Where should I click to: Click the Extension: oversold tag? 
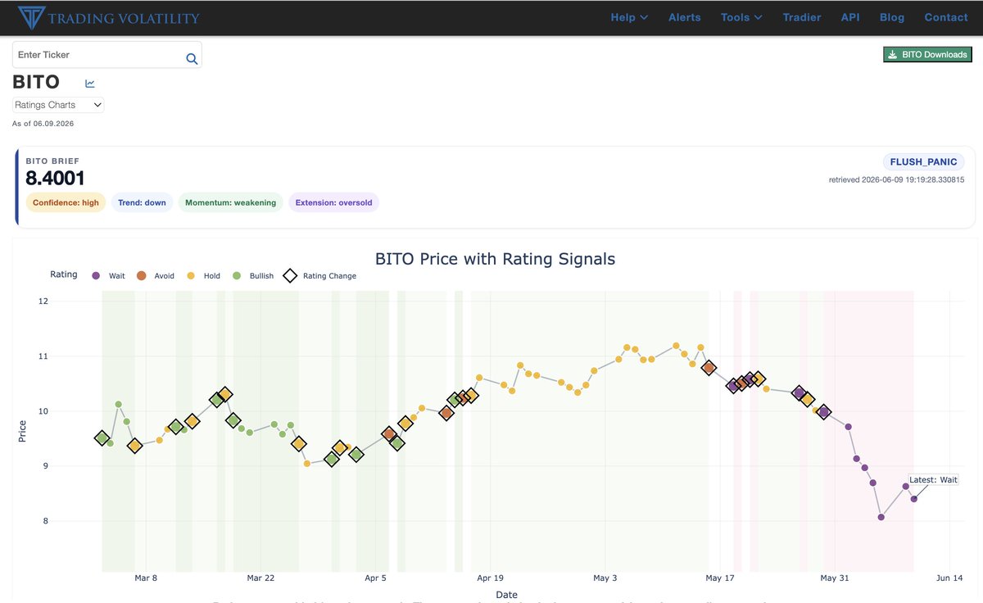click(x=333, y=202)
